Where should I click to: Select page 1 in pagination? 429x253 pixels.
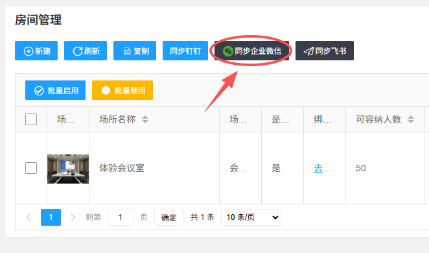(51, 217)
